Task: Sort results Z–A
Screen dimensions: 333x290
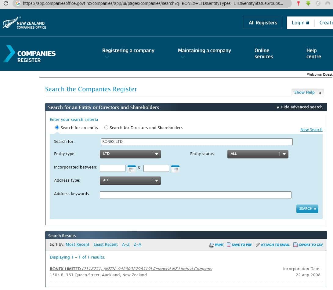Action: pyautogui.click(x=137, y=245)
